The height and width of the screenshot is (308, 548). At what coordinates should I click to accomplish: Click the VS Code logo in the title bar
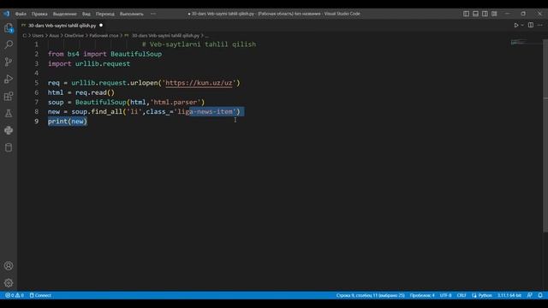7,14
